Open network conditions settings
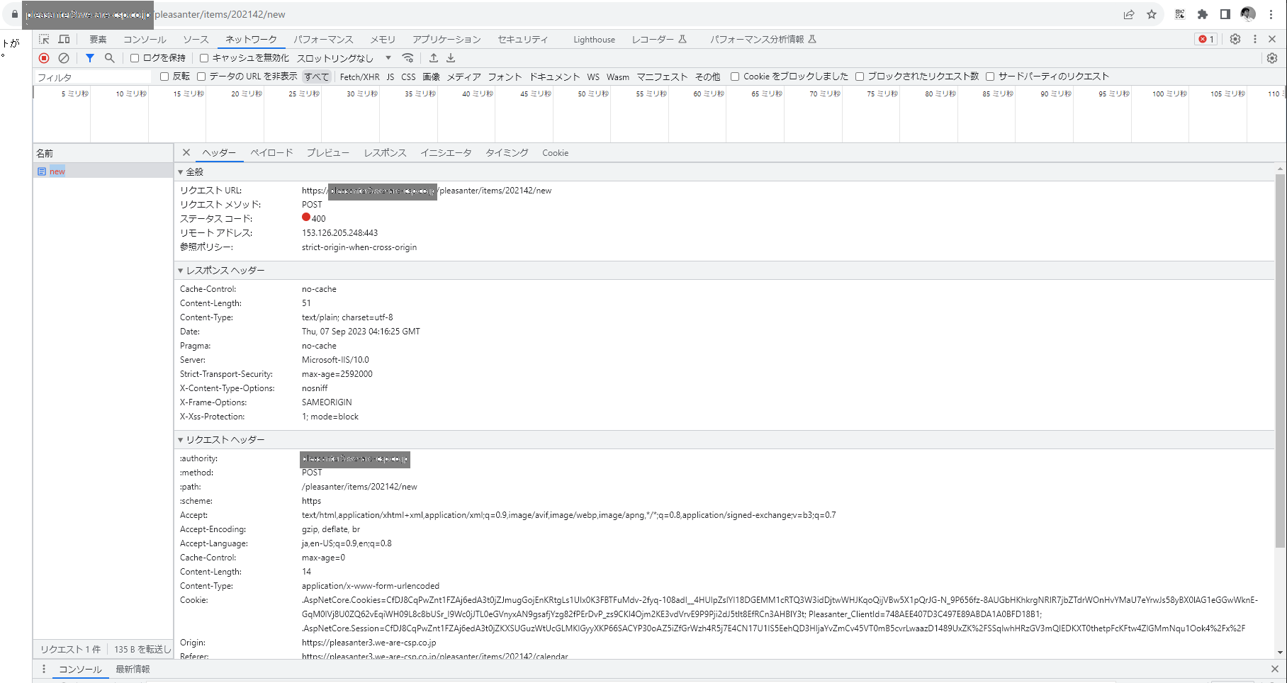Screen dimensions: 1287x683 pyautogui.click(x=409, y=58)
